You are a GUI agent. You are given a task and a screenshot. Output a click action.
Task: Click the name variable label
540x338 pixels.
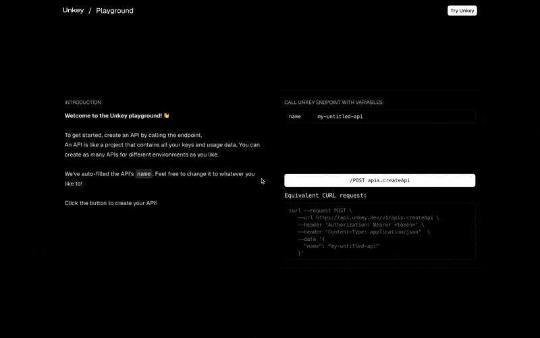tap(295, 117)
